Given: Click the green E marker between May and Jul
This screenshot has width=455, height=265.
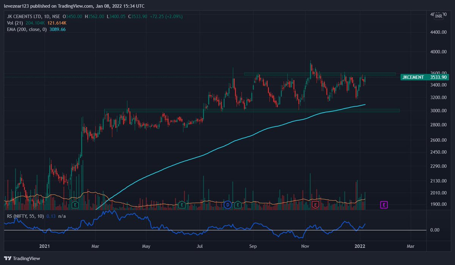Looking at the screenshot, I should point(182,205).
